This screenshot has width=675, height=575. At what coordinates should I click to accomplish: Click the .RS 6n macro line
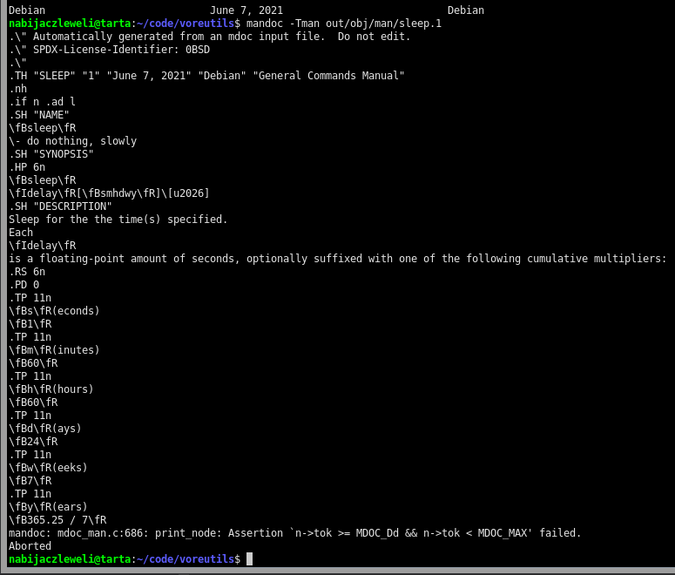(x=26, y=272)
